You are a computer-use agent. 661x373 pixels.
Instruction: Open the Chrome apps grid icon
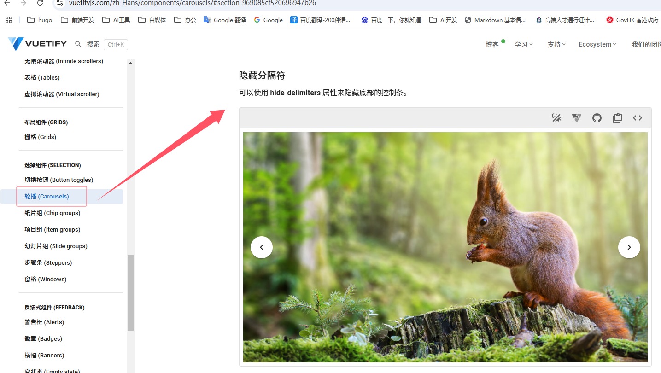(8, 20)
